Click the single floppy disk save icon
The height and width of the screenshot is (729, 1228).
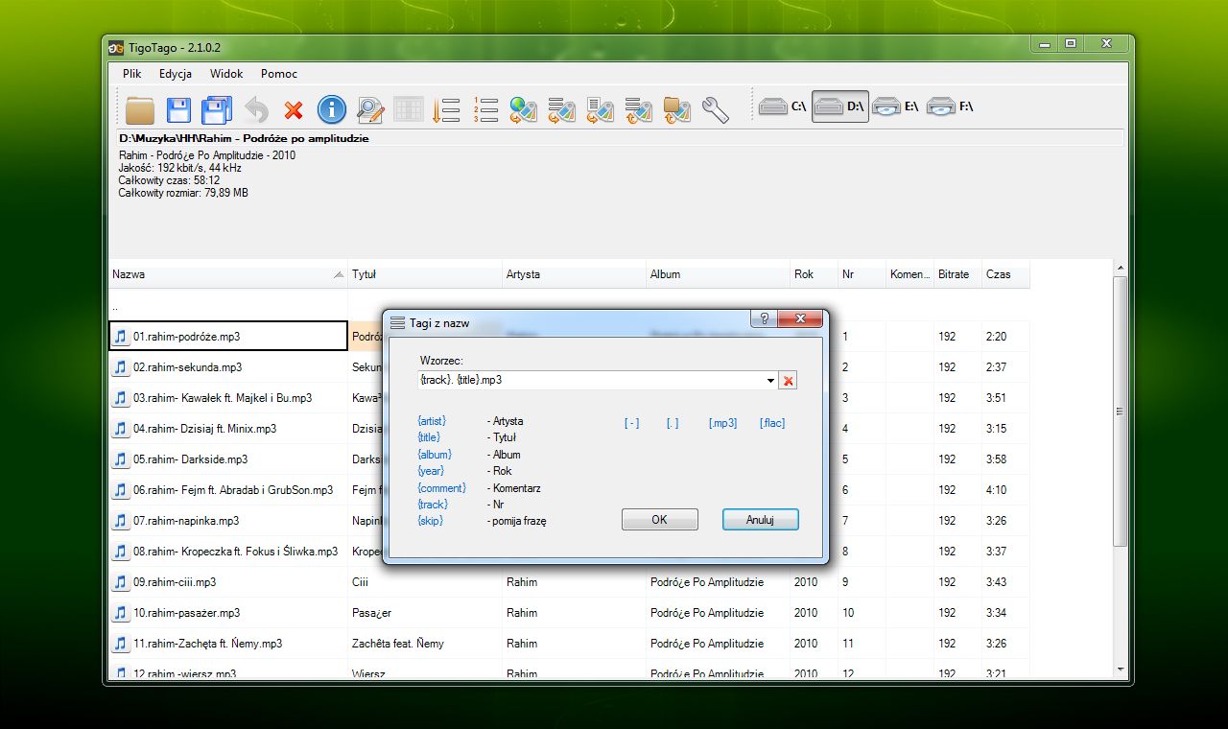pyautogui.click(x=179, y=108)
